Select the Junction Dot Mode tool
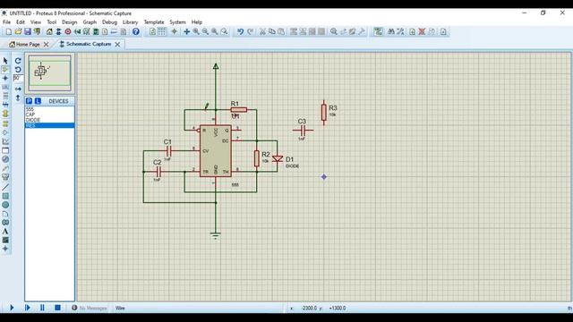This screenshot has height=322, width=573. click(5, 78)
